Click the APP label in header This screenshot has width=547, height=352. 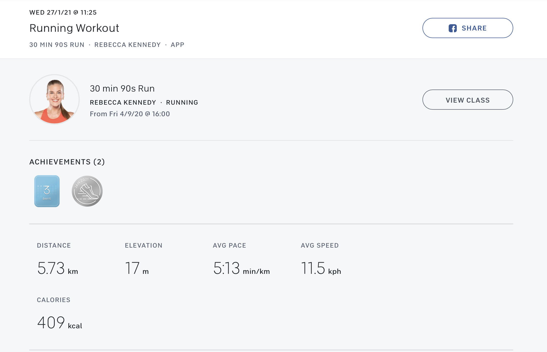pyautogui.click(x=177, y=45)
